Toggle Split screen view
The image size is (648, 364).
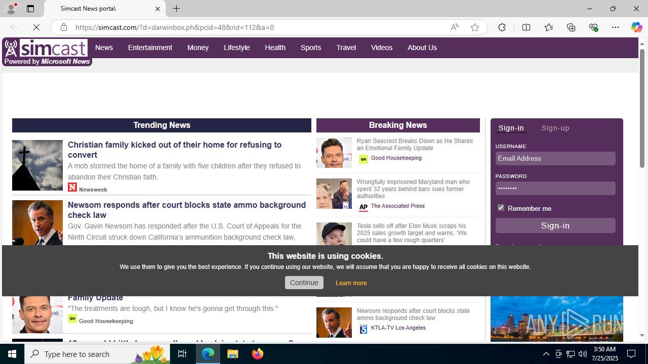click(x=526, y=27)
